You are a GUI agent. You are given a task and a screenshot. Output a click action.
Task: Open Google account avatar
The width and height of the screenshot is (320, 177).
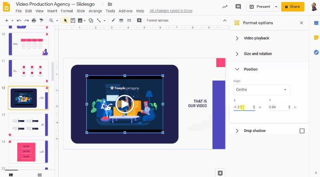pos(314,7)
